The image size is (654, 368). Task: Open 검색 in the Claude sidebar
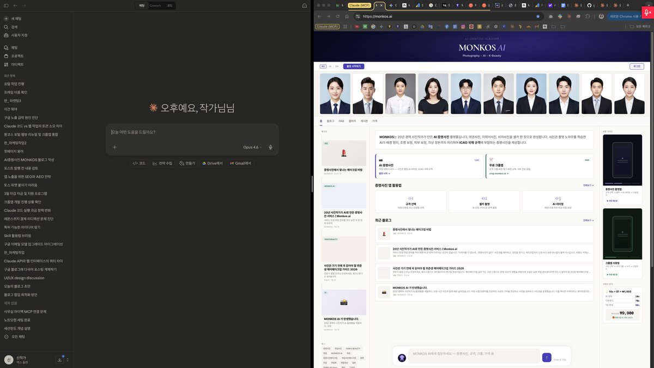coord(11,27)
